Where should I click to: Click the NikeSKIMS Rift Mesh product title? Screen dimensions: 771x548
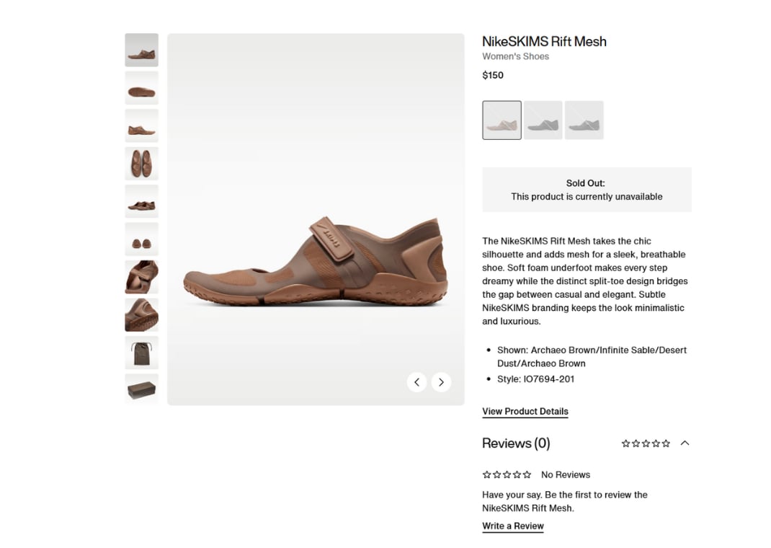point(544,41)
